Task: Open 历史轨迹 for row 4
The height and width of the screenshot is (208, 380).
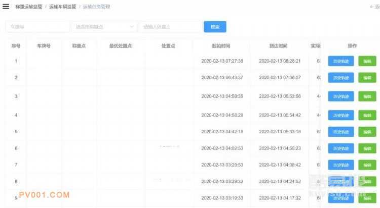Action: pos(341,116)
